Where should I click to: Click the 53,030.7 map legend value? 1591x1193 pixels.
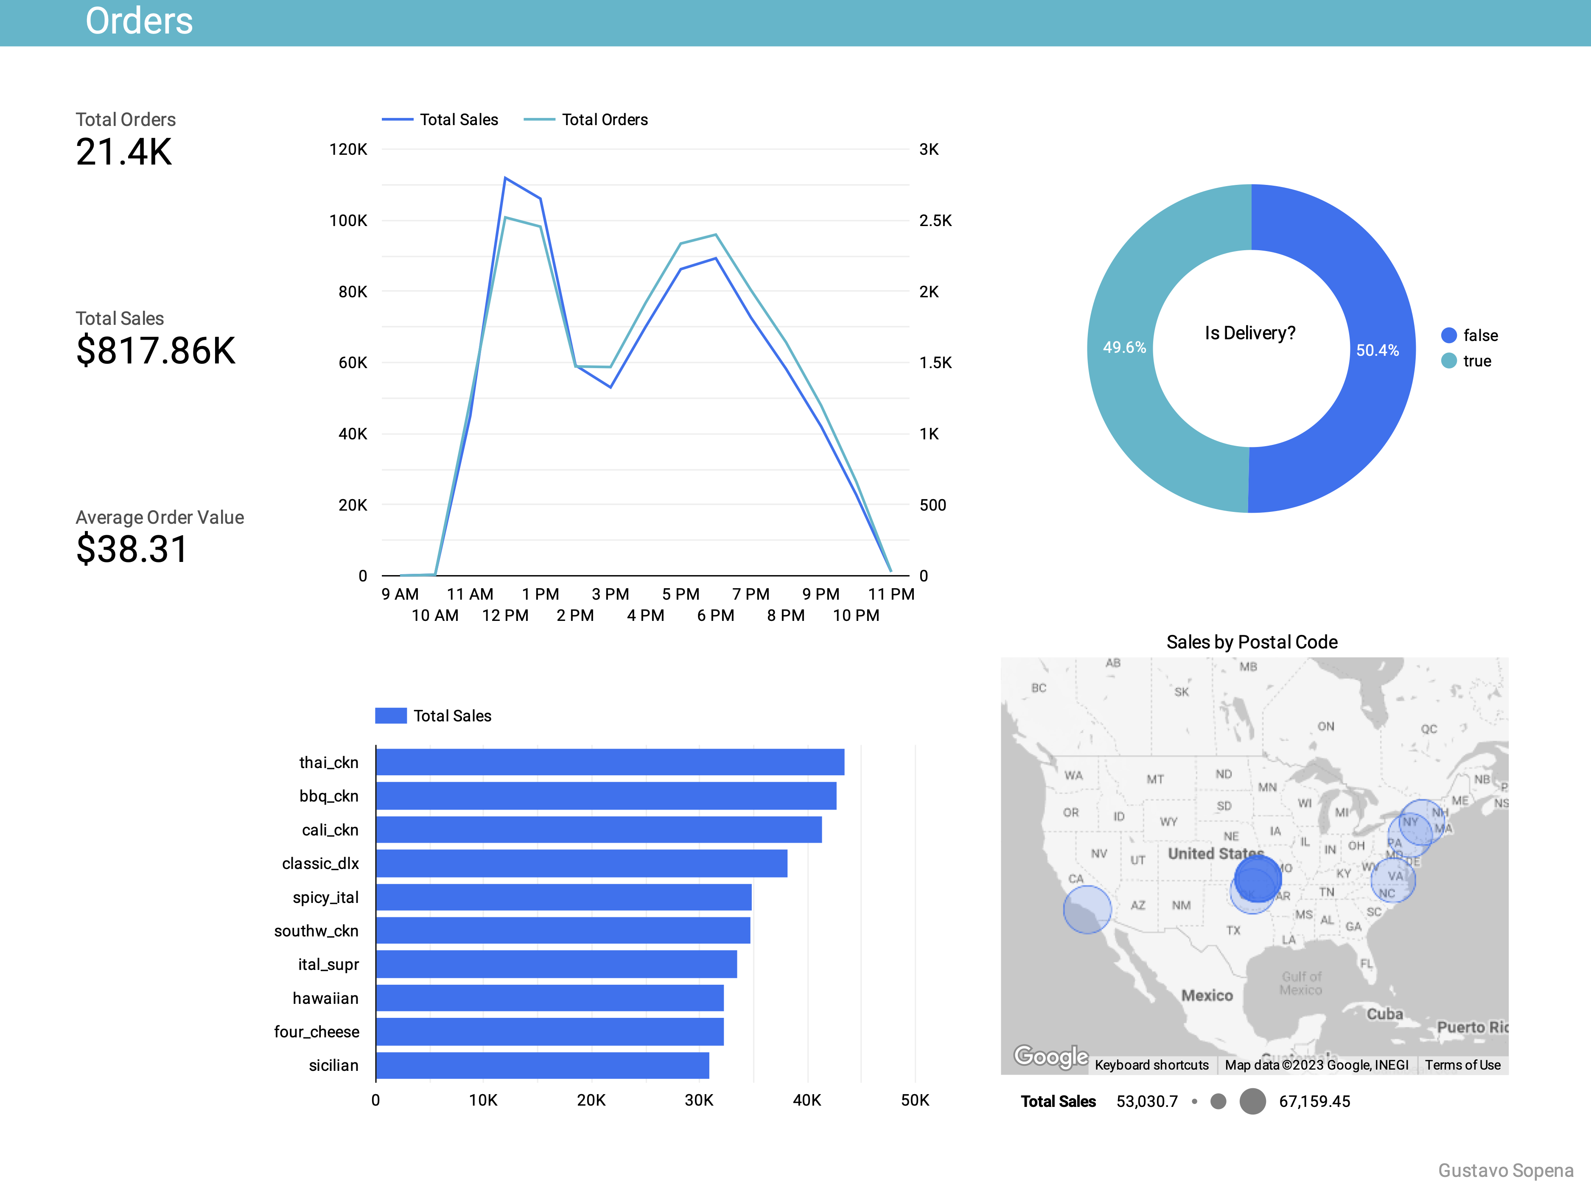click(x=1147, y=1102)
